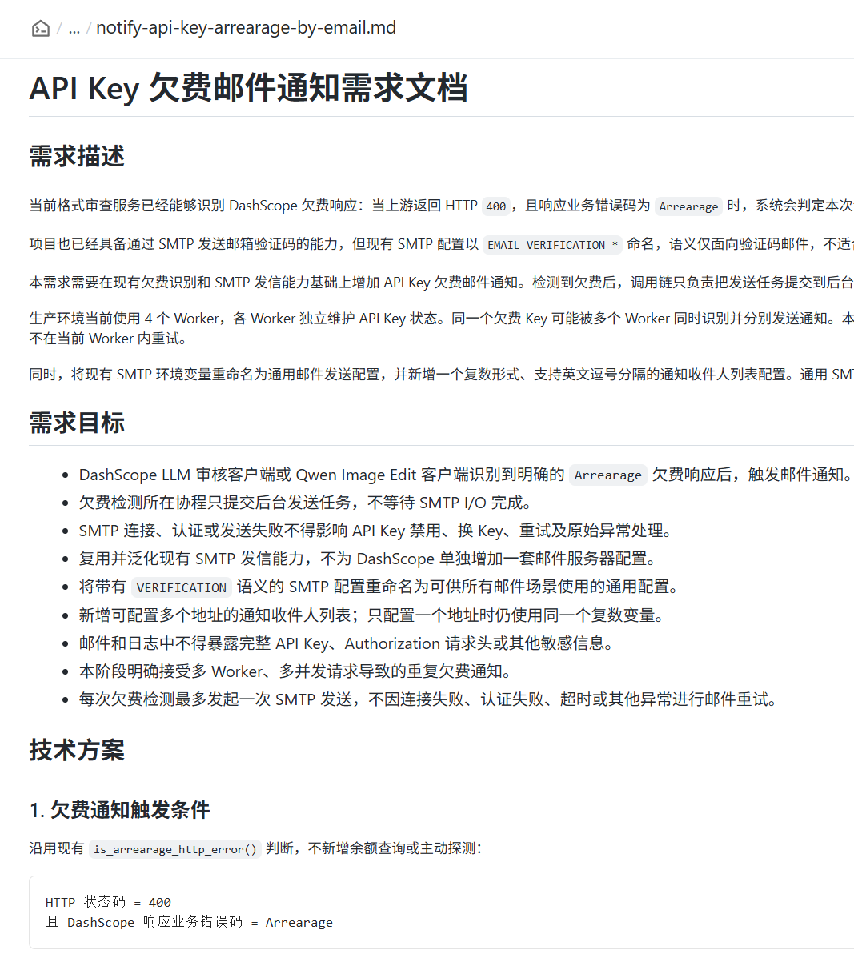Click the 技术方案 section heading

pos(77,750)
